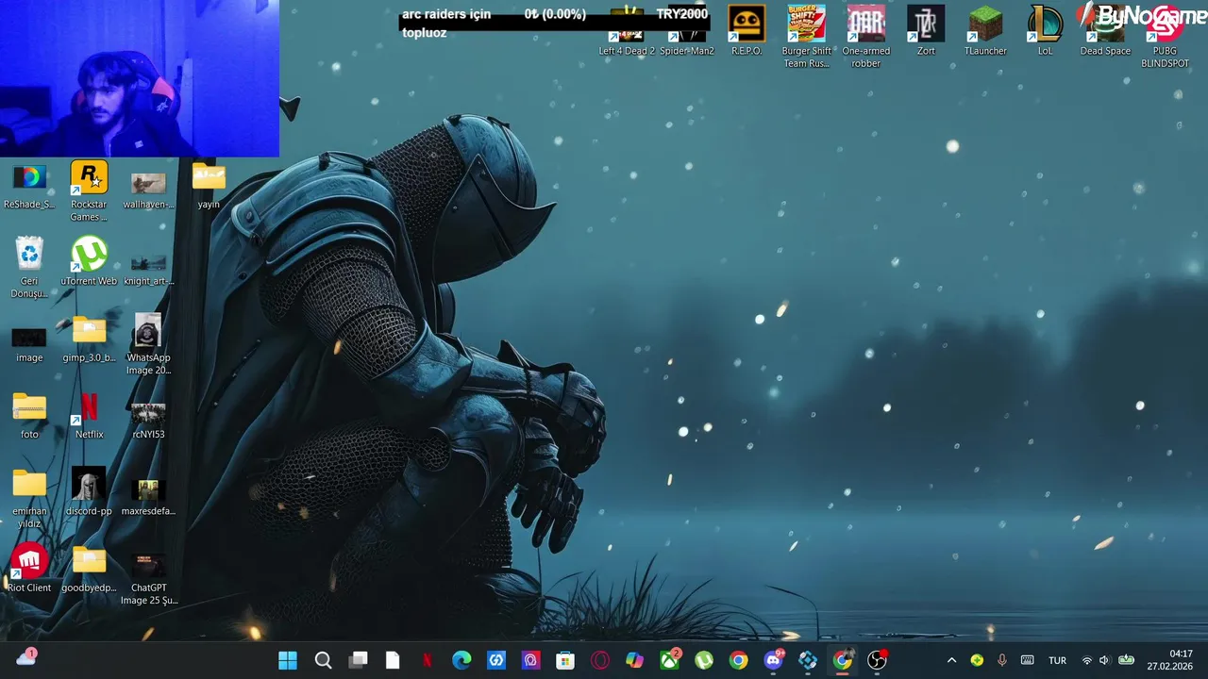Image resolution: width=1208 pixels, height=679 pixels.
Task: Select the WhatsApp Image 20... file
Action: [148, 345]
